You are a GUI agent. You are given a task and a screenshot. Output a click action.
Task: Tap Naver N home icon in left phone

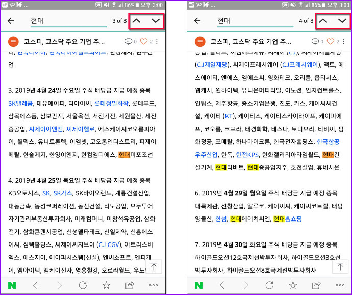[x=12, y=285]
